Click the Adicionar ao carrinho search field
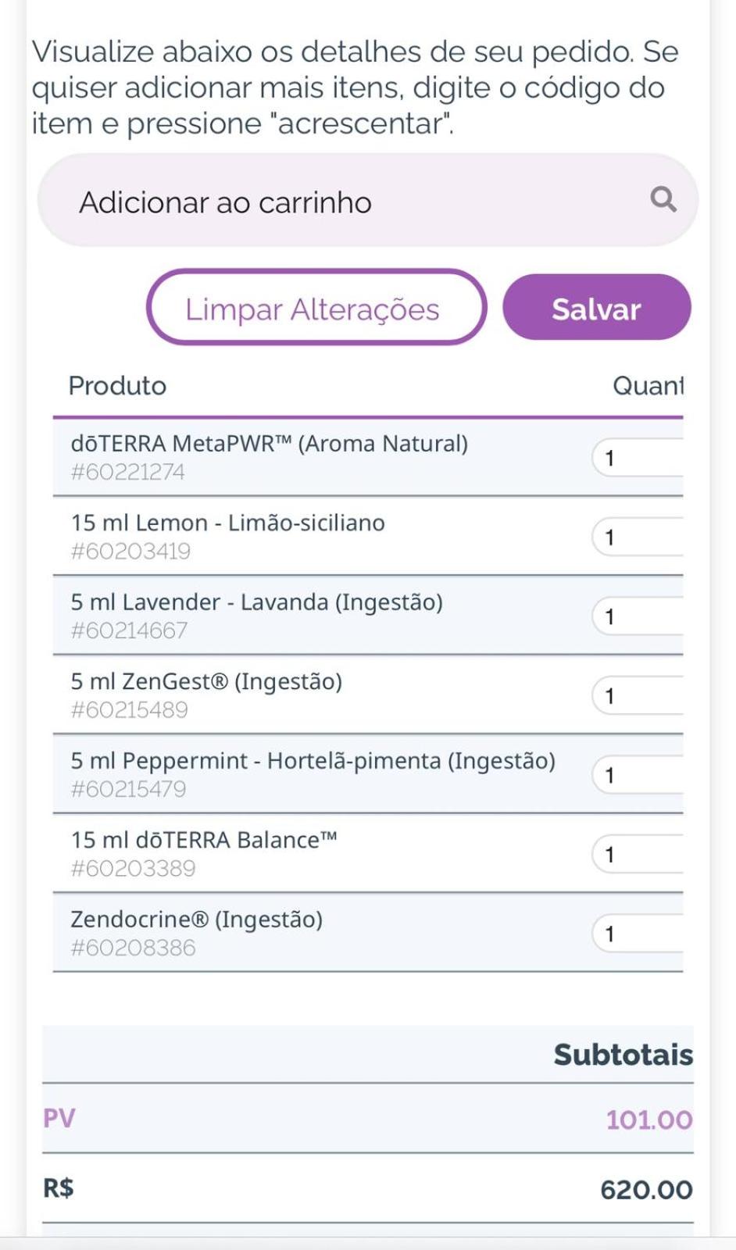Screen dimensions: 736x1250 (x=367, y=201)
